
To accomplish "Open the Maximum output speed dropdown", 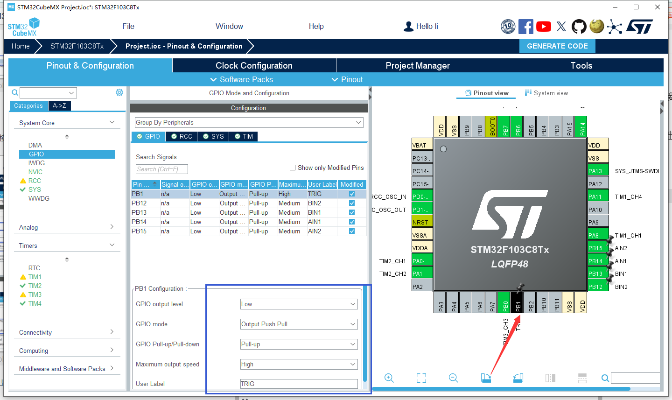I will [299, 364].
